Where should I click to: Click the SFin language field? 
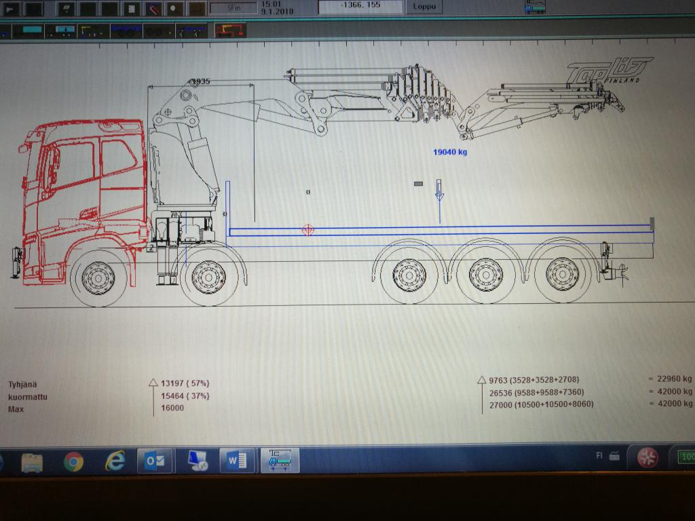point(233,8)
